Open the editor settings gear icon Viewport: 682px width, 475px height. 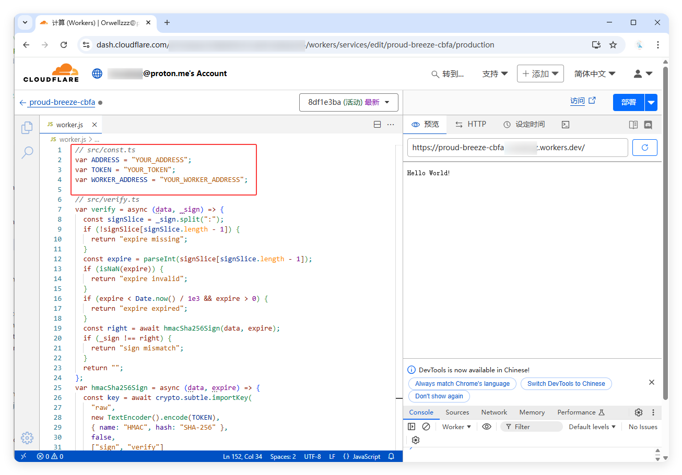(x=27, y=437)
